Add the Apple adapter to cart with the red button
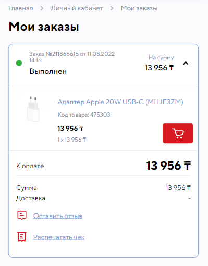The image size is (208, 266). (x=178, y=133)
